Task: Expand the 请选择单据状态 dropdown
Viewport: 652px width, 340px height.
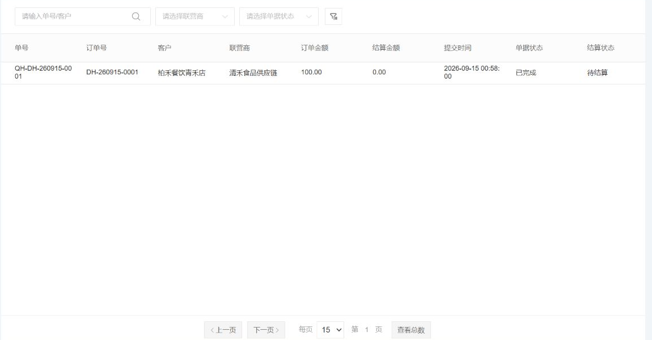Action: 278,16
